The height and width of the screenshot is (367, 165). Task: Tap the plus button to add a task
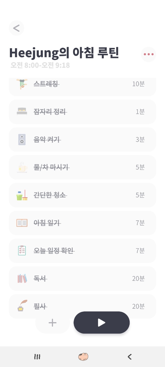(x=52, y=322)
